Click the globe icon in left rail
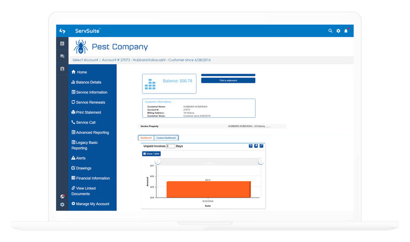Image resolution: width=410 pixels, height=242 pixels. (x=62, y=196)
